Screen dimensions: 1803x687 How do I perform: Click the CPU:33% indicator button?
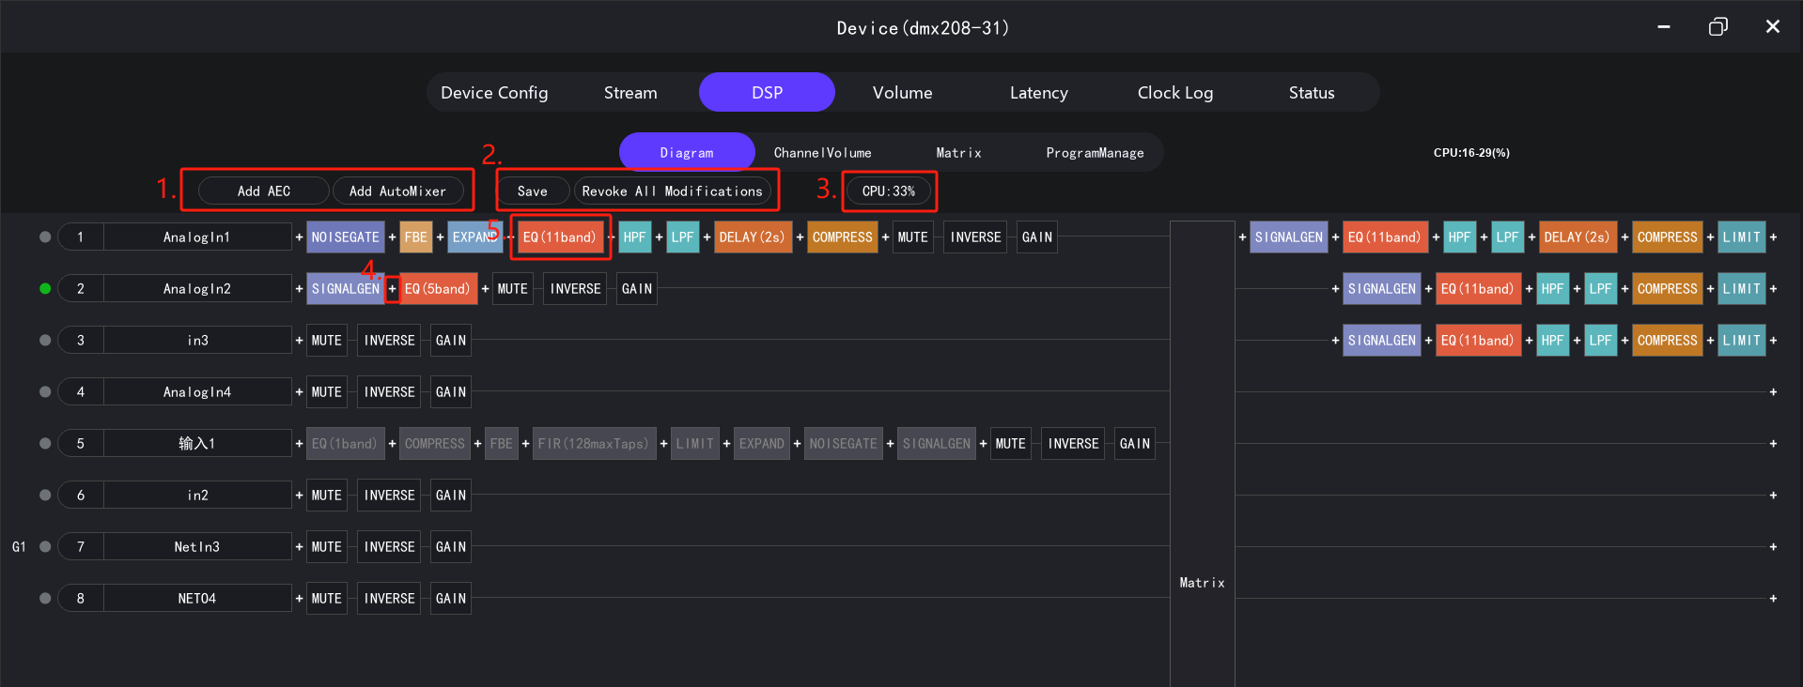click(889, 191)
